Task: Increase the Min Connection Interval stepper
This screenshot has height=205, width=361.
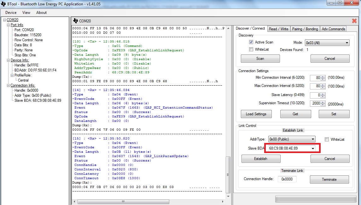Action: coord(323,77)
